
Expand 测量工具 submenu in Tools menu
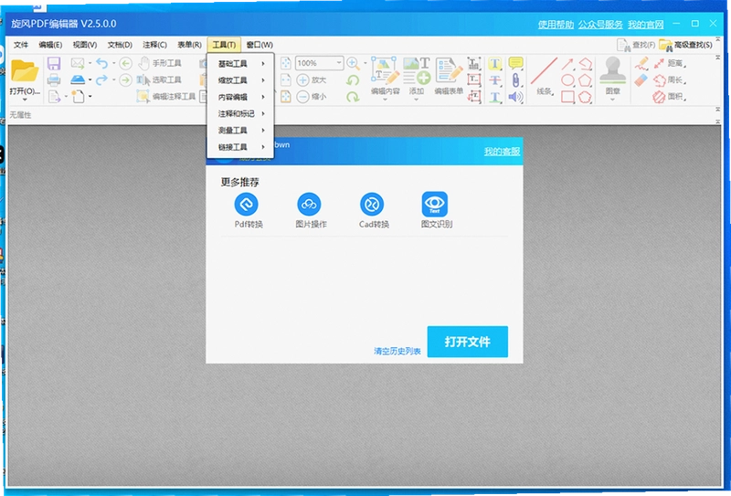[x=240, y=131]
